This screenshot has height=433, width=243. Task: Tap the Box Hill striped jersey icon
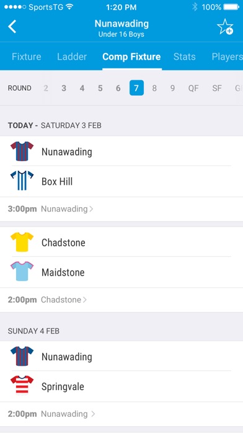[x=22, y=180]
